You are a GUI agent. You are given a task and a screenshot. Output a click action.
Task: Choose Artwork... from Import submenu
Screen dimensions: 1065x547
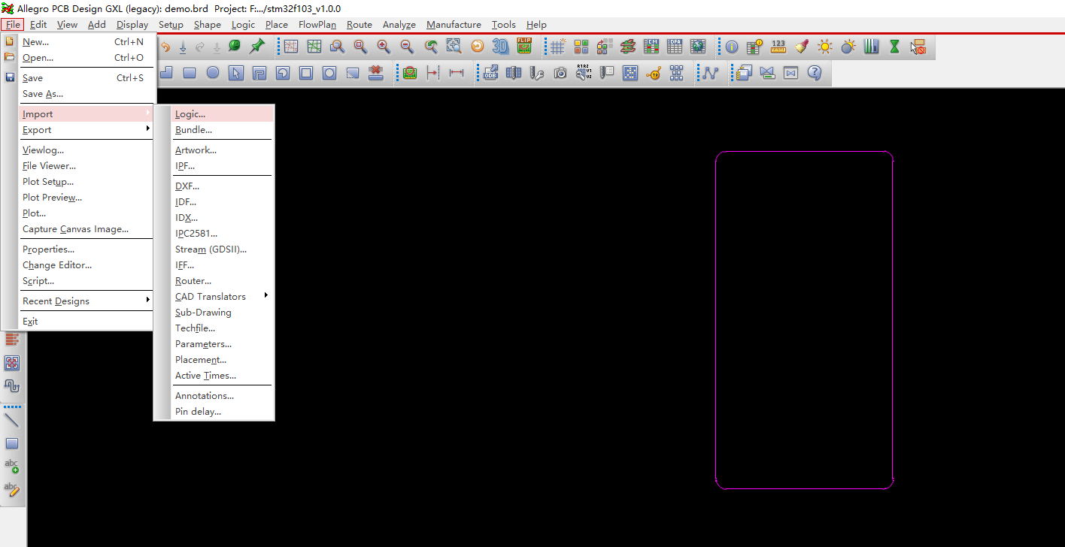(222, 150)
